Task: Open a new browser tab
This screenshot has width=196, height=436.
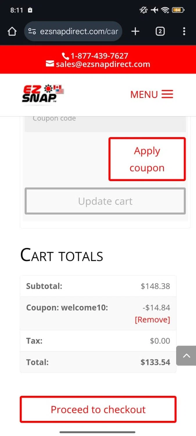Action: [x=135, y=31]
